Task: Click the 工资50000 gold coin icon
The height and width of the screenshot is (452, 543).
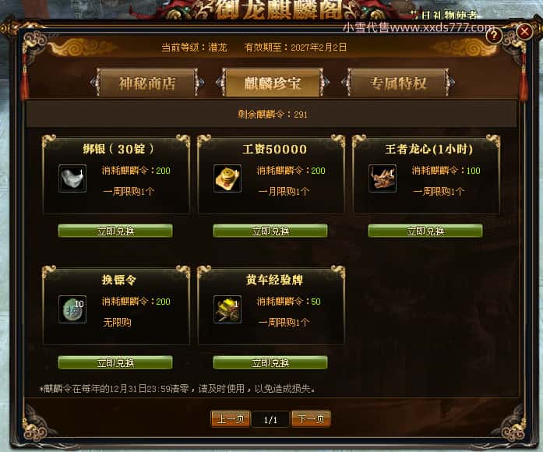Action: [227, 178]
